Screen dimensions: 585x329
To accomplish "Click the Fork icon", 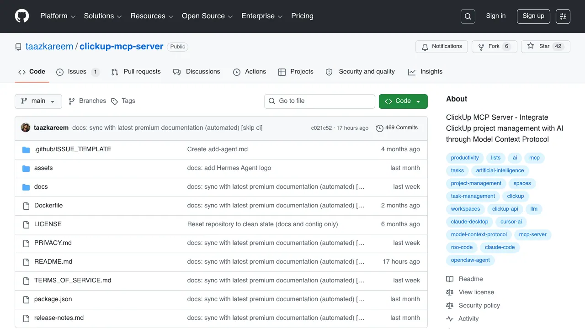I will click(481, 47).
